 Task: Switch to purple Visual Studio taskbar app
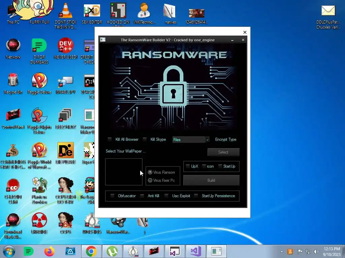[x=196, y=251]
